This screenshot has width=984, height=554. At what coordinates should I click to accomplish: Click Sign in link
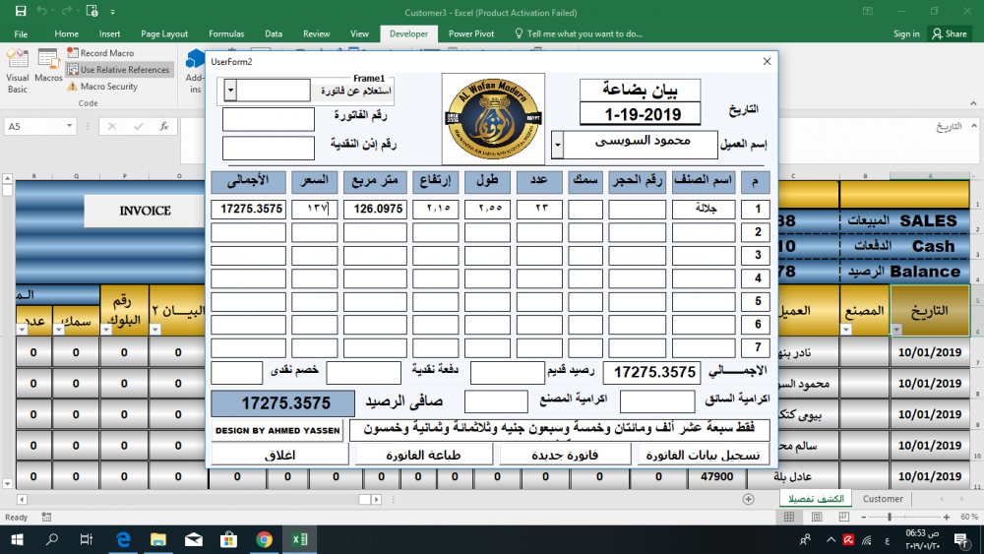pyautogui.click(x=906, y=33)
